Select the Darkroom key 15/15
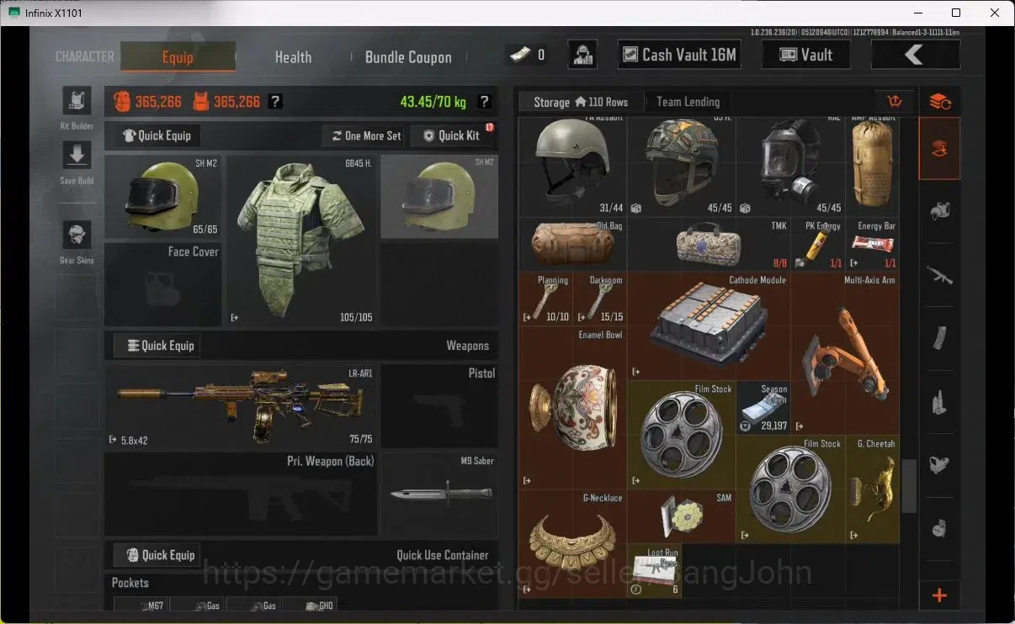The image size is (1015, 624). tap(599, 299)
